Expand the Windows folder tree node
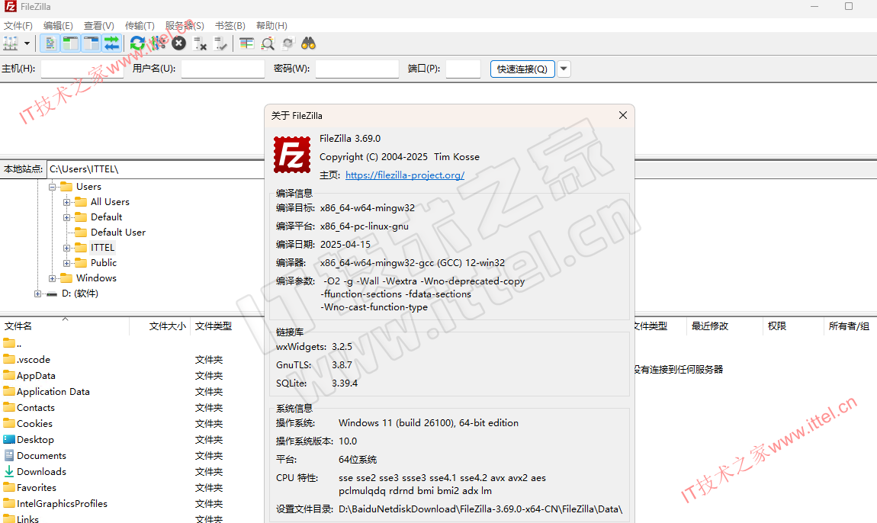Screen dimensions: 877x523 (52, 278)
